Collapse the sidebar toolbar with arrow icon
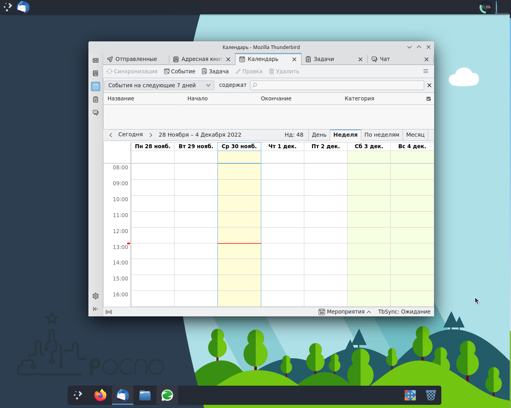The width and height of the screenshot is (511, 408). [x=96, y=309]
